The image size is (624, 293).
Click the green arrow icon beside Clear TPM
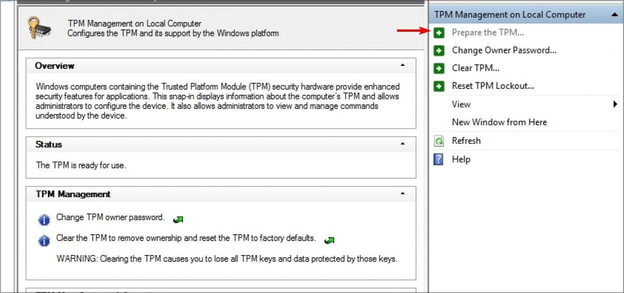438,68
